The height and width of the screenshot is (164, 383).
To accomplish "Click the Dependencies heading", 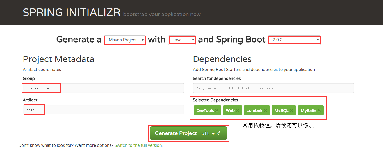I will pos(222,59).
